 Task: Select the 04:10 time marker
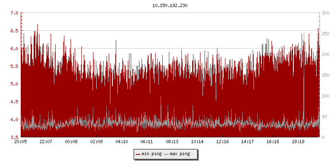click(x=122, y=142)
